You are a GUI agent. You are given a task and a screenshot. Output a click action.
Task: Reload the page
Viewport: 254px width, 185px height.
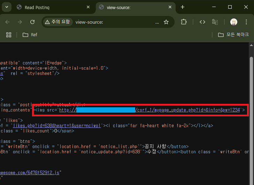[32, 22]
